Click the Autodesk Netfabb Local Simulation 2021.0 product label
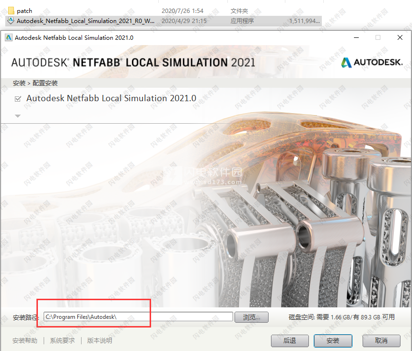The width and height of the screenshot is (412, 351). [x=111, y=98]
